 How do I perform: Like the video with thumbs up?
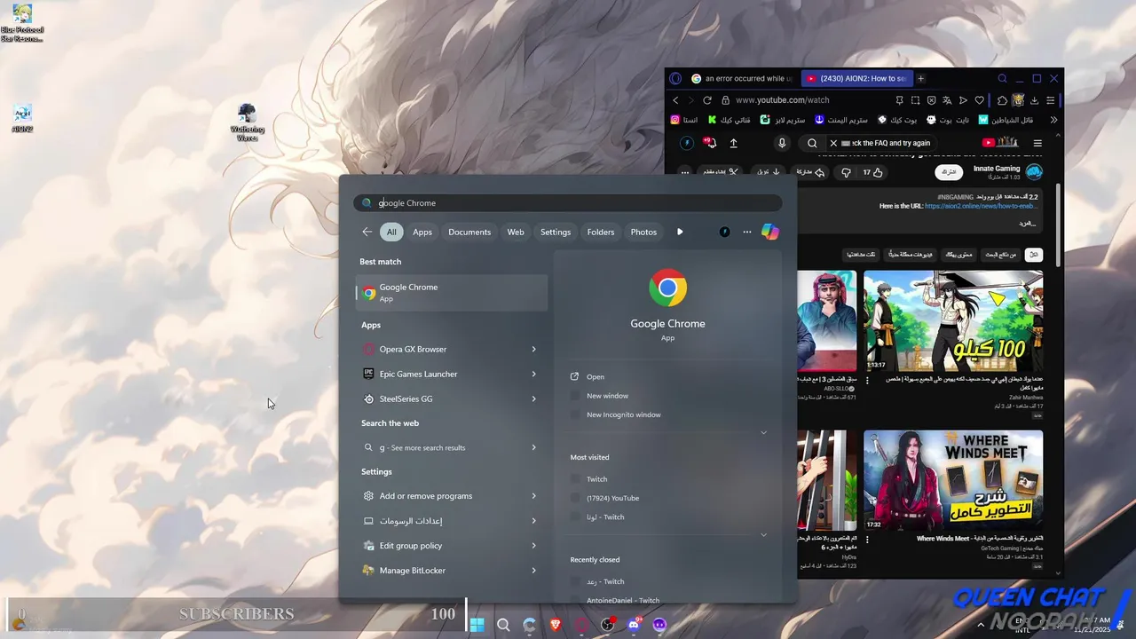(873, 172)
